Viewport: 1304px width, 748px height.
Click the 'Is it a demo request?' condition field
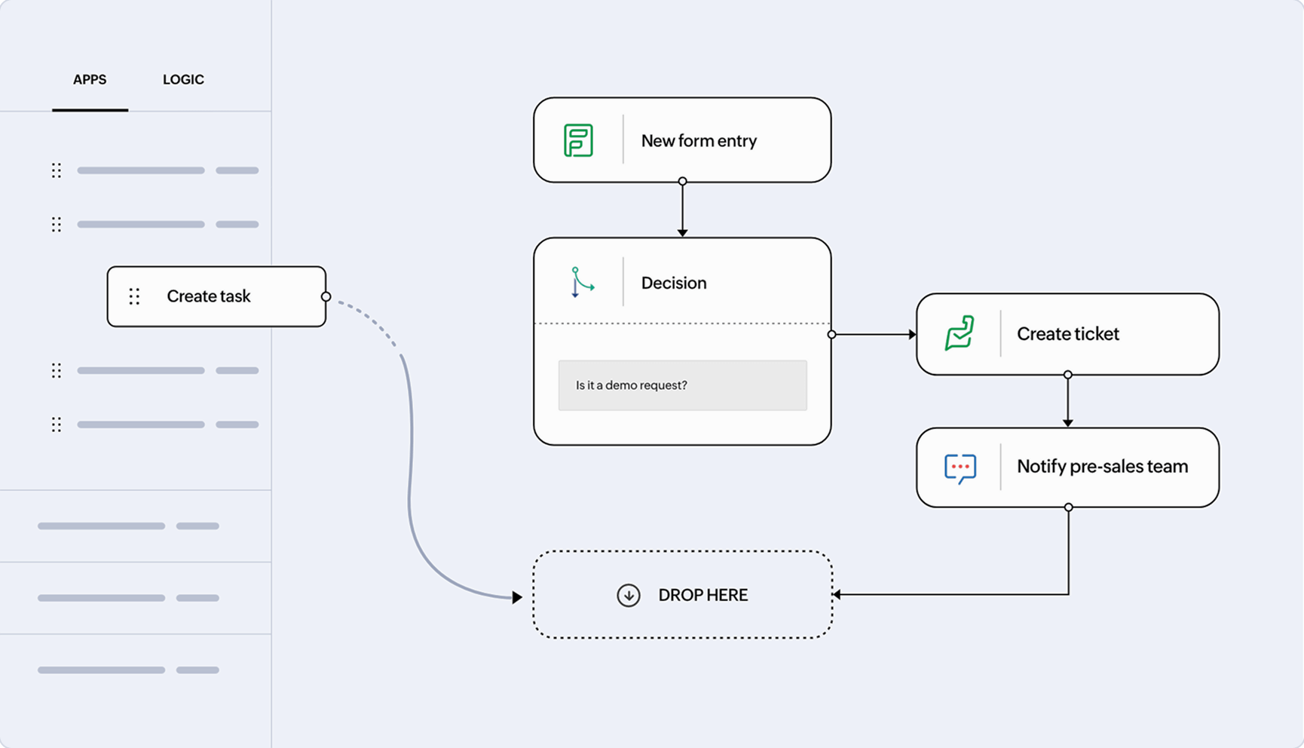(x=682, y=385)
